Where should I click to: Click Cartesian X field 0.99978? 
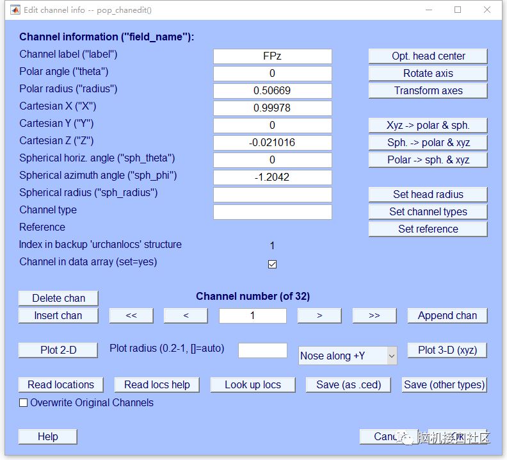coord(272,108)
